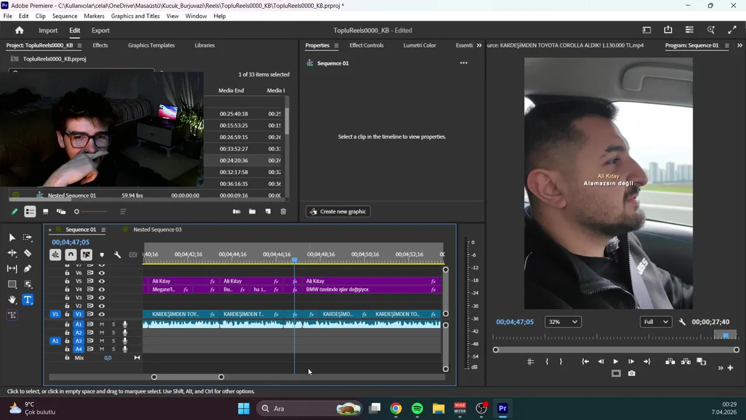Click the Mark Out bracket button
Viewport: 746px width, 420px height.
561,362
